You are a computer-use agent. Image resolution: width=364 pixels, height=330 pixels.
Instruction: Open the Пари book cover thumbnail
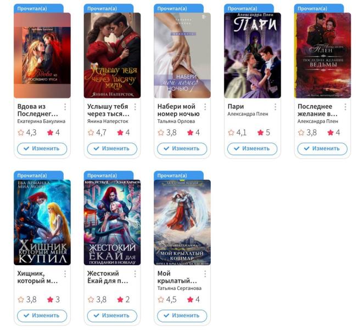(253, 56)
